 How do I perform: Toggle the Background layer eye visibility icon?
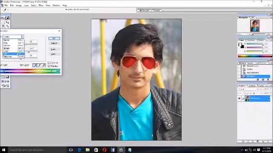coord(239,99)
